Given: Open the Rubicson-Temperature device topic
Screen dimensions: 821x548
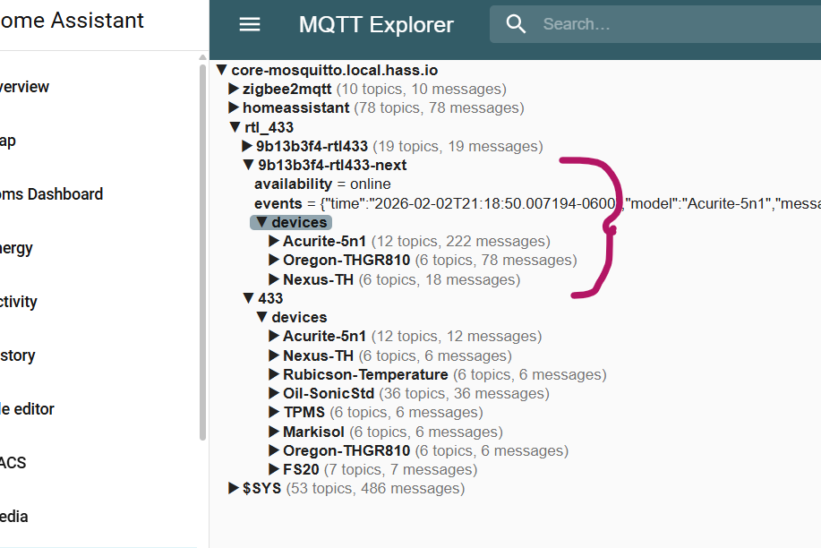Looking at the screenshot, I should coord(365,374).
